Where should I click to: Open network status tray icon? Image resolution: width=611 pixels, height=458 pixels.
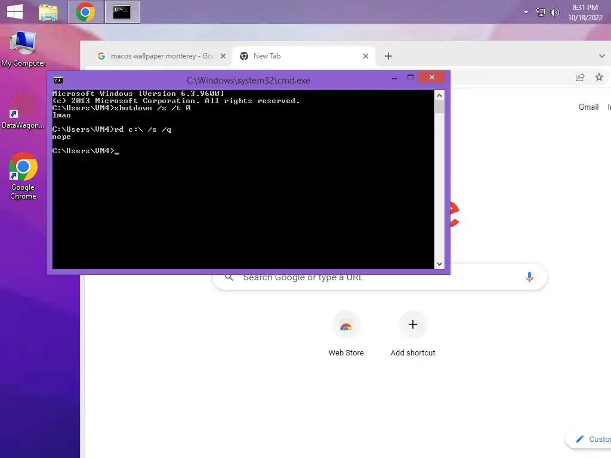(x=541, y=13)
